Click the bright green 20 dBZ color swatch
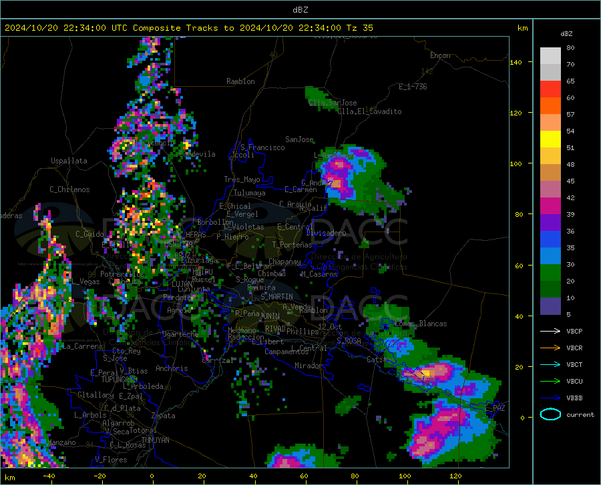601x485 pixels. coord(550,273)
